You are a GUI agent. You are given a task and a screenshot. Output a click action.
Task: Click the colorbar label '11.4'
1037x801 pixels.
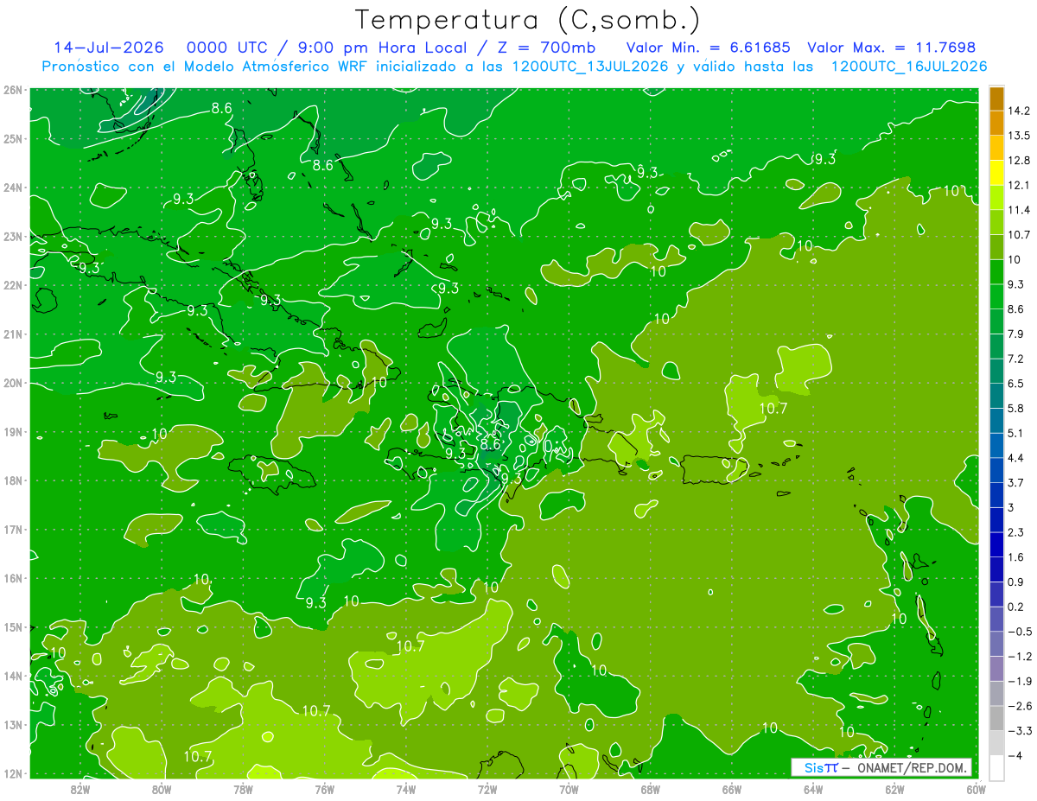[1020, 210]
